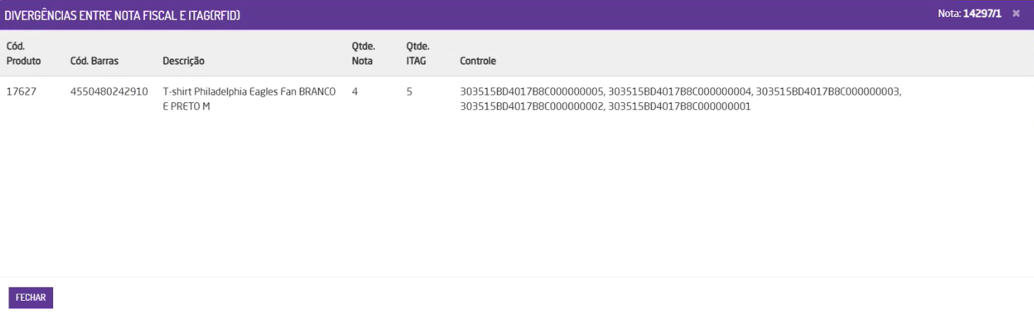Close the dialog with the X icon
The image size is (1034, 312).
[1016, 14]
